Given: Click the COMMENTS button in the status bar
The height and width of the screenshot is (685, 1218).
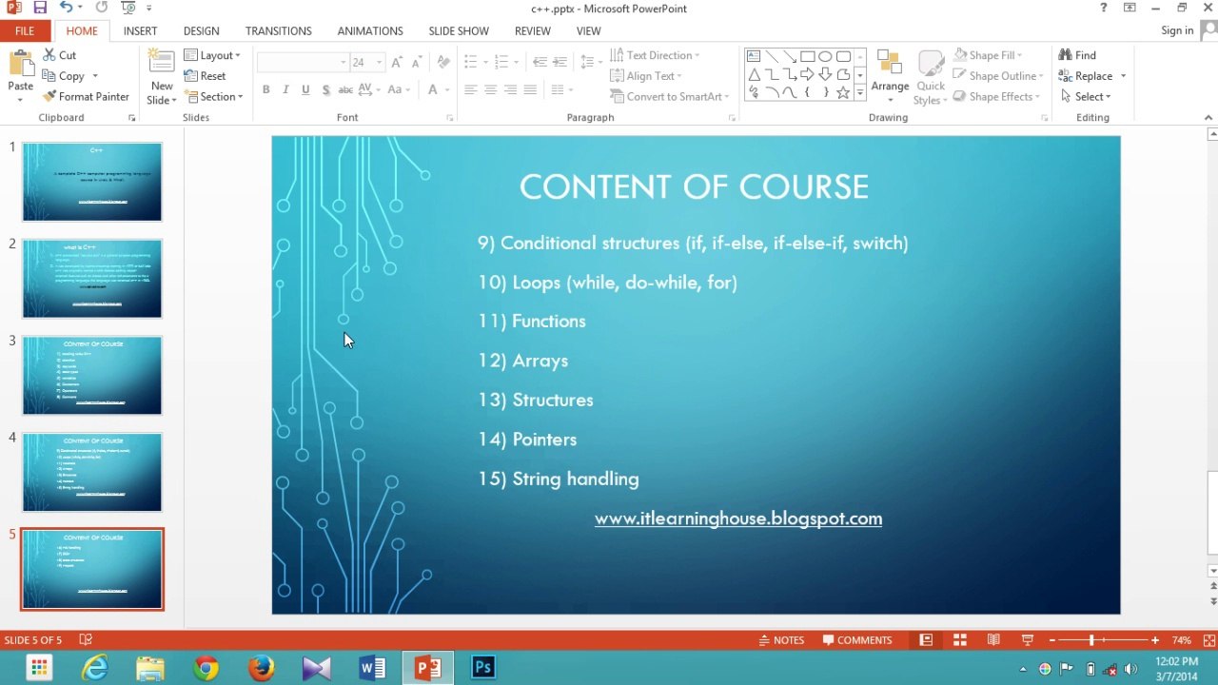Looking at the screenshot, I should (x=857, y=640).
